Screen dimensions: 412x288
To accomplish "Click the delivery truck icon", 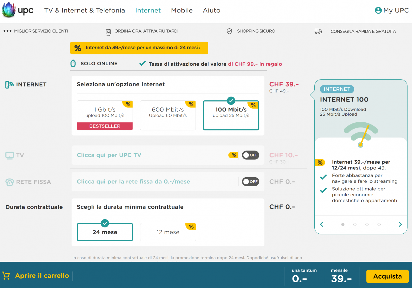I will click(x=318, y=31).
